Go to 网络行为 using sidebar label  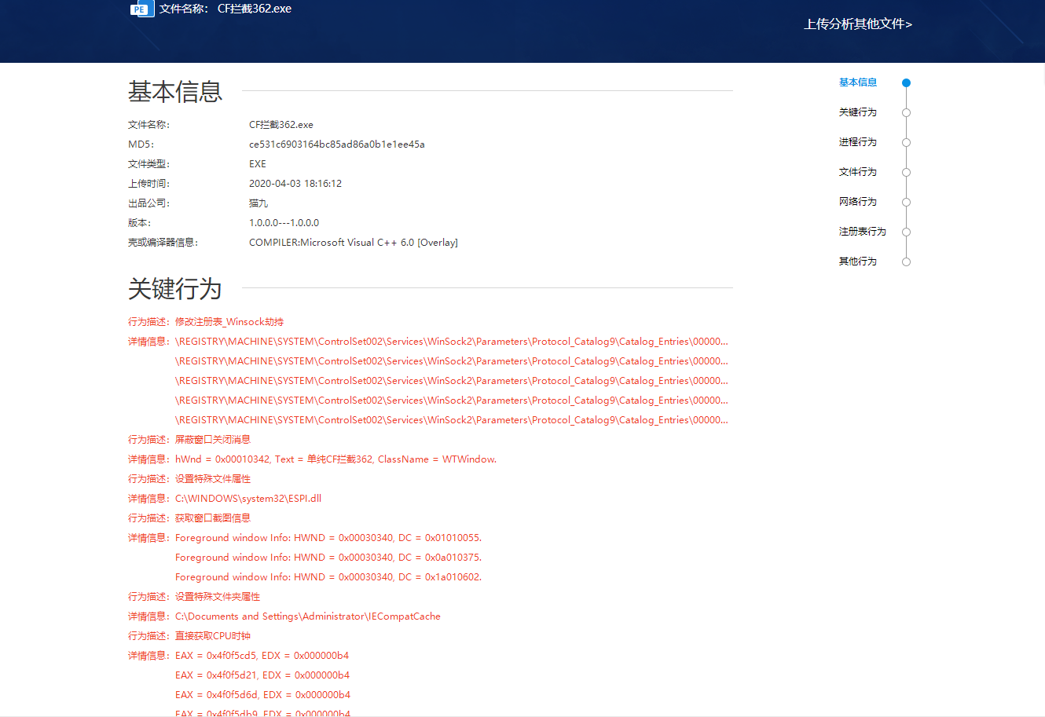(857, 202)
